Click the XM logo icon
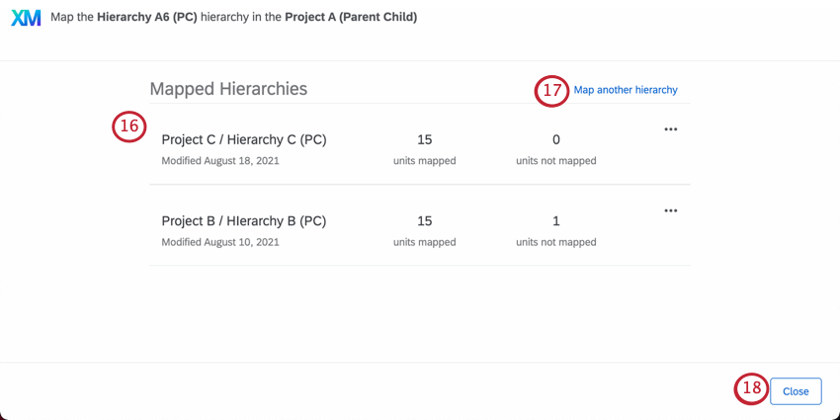 pos(26,18)
